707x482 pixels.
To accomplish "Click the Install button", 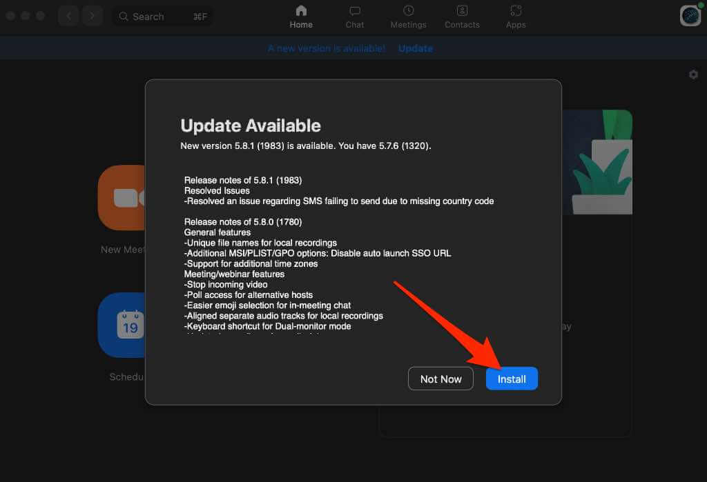I will tap(512, 379).
